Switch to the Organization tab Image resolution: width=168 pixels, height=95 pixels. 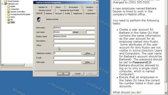coord(91,13)
